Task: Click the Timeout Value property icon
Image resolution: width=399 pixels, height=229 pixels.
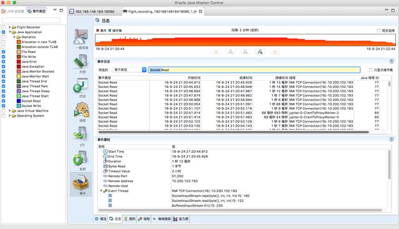Action: (x=105, y=171)
